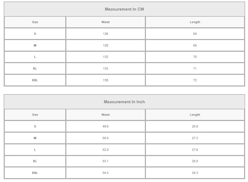Screen dimensions: 248x182
Task: Click the Measurement In Inch table header
Action: [124, 102]
